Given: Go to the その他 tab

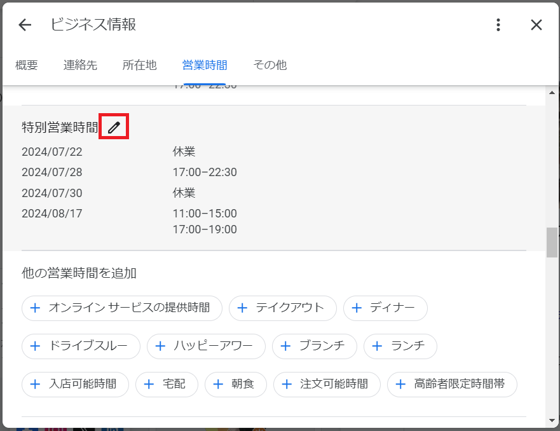Looking at the screenshot, I should click(270, 65).
